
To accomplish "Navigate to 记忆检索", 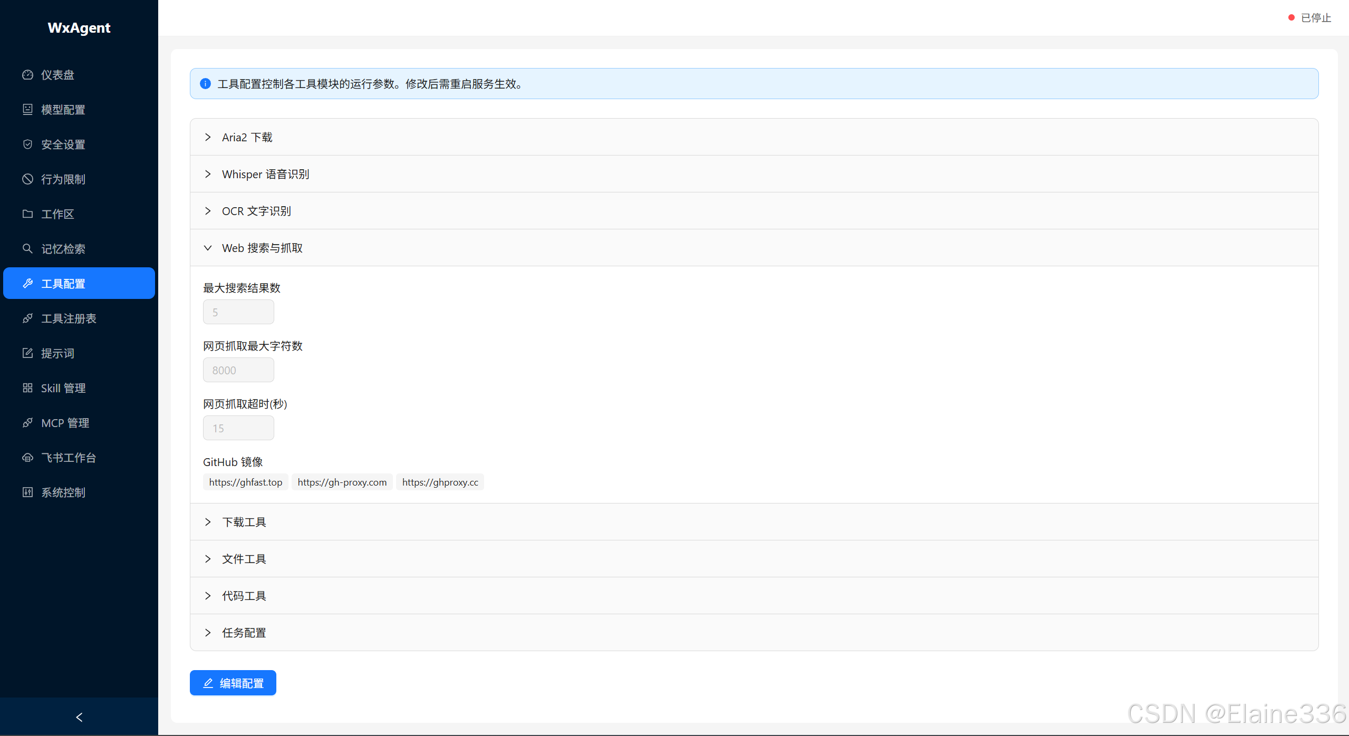I will (79, 249).
